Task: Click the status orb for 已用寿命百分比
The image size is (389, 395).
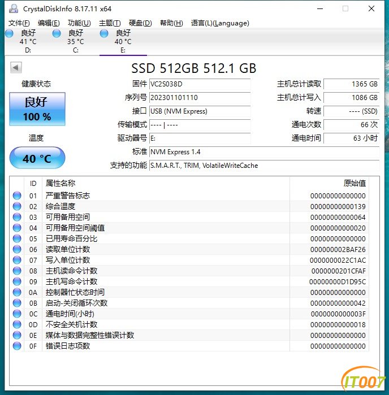Action: (x=17, y=238)
